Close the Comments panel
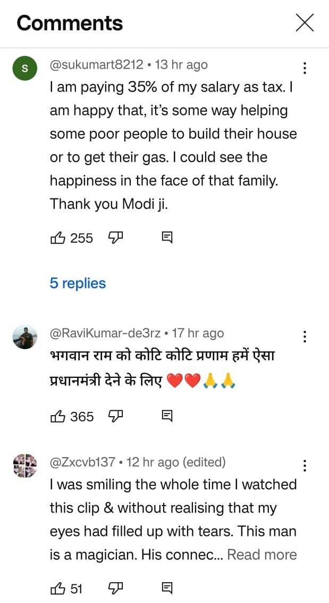Viewport: 329px width, 603px height. 305,23
